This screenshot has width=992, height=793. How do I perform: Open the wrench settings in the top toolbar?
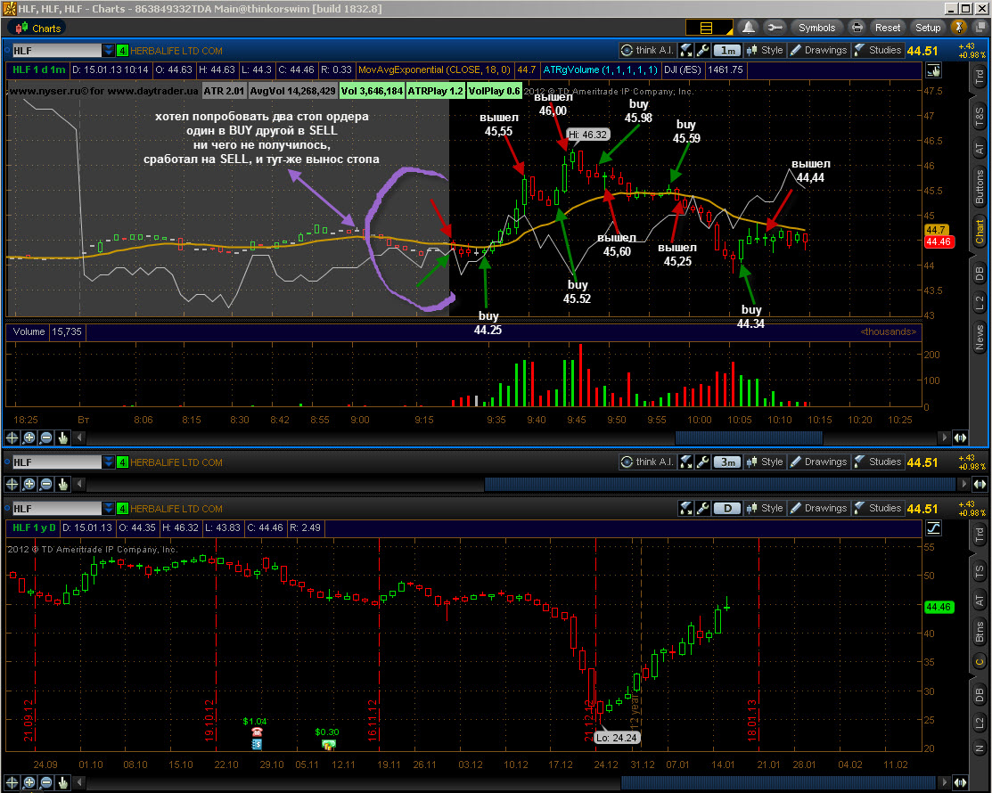coord(774,28)
